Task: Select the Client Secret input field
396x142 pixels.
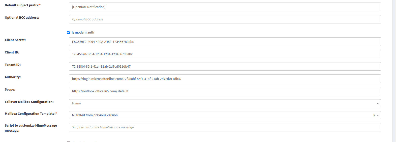Action: (x=225, y=42)
